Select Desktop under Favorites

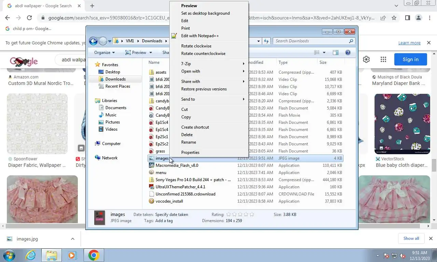click(x=113, y=72)
